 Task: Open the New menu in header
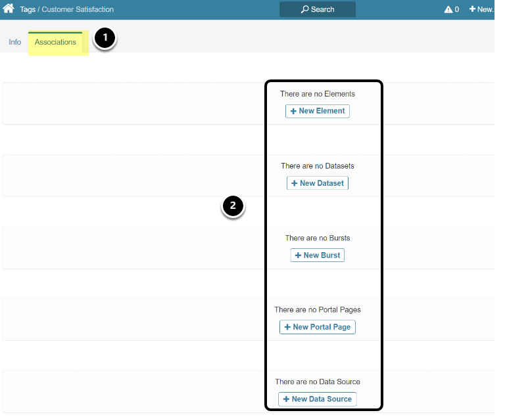pyautogui.click(x=481, y=9)
